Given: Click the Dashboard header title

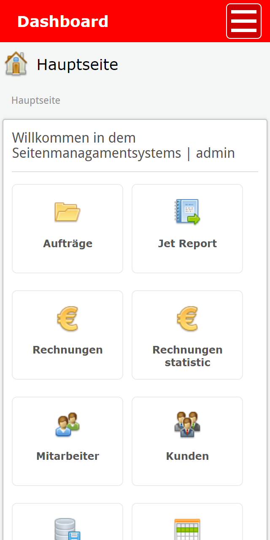Looking at the screenshot, I should pos(63,22).
